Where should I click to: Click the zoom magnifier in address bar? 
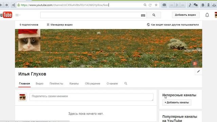pos(145,5)
